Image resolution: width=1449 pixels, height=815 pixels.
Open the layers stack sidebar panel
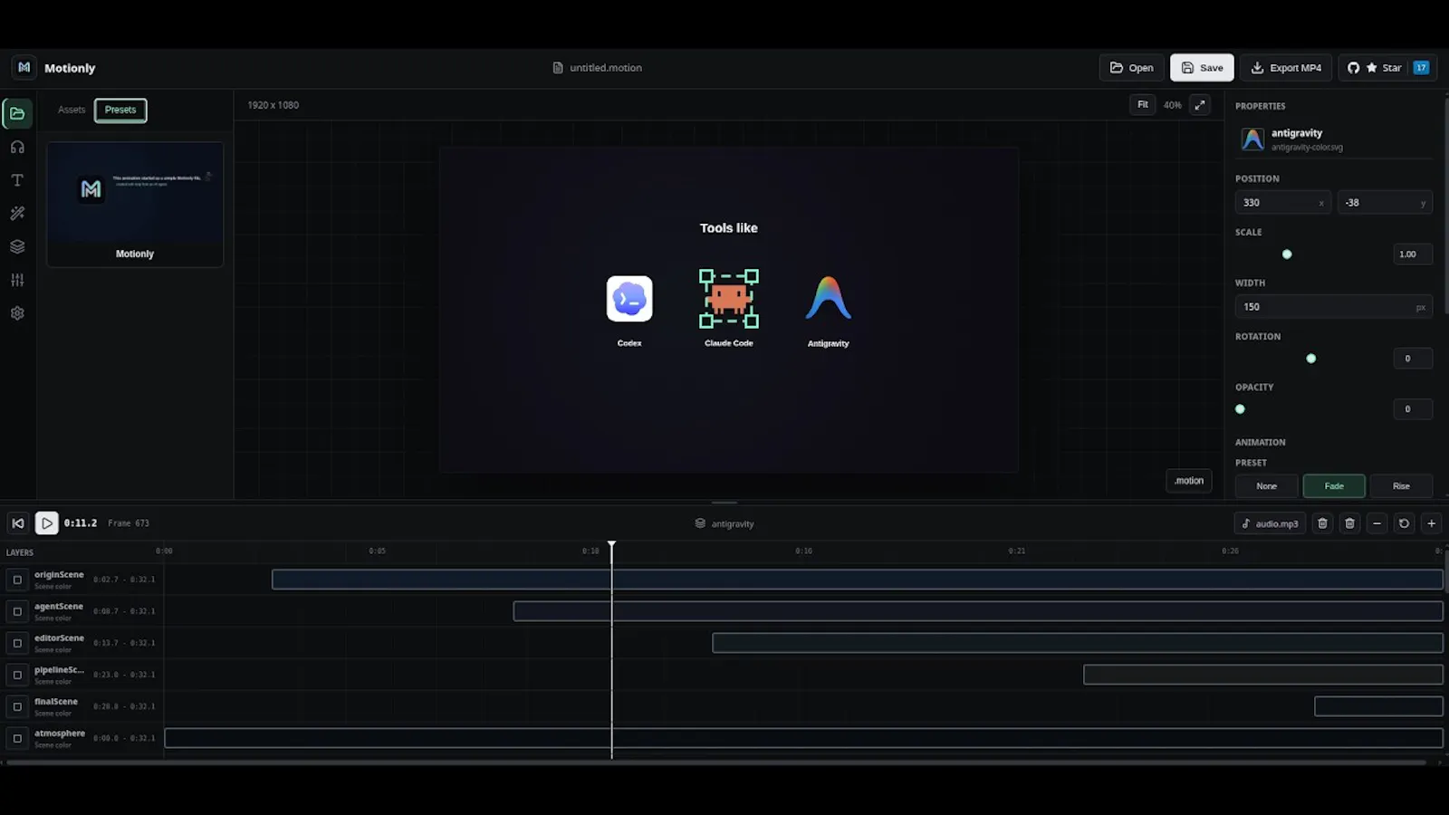[x=17, y=246]
